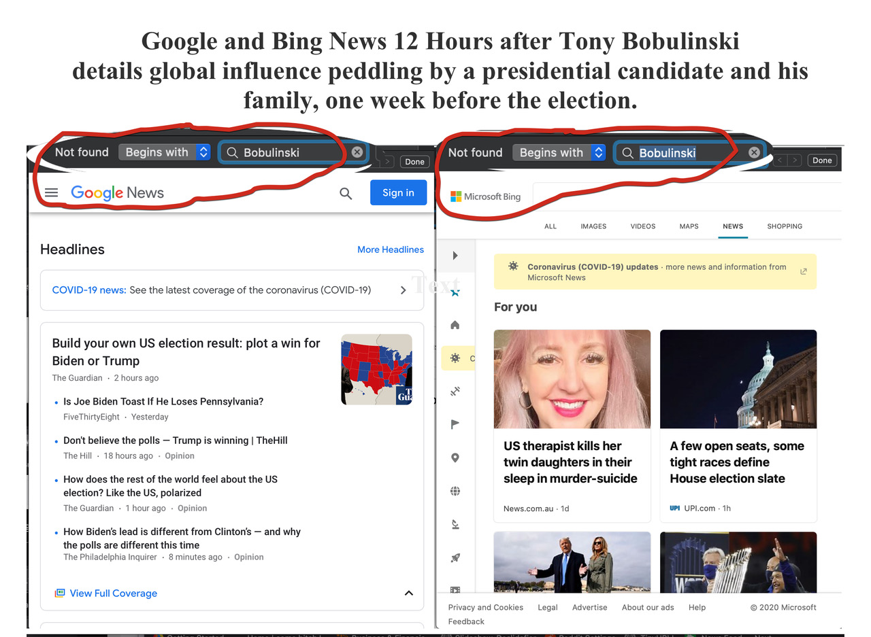The width and height of the screenshot is (871, 637).
Task: Click the UPI logo beside UPI.com
Action: pyautogui.click(x=675, y=509)
